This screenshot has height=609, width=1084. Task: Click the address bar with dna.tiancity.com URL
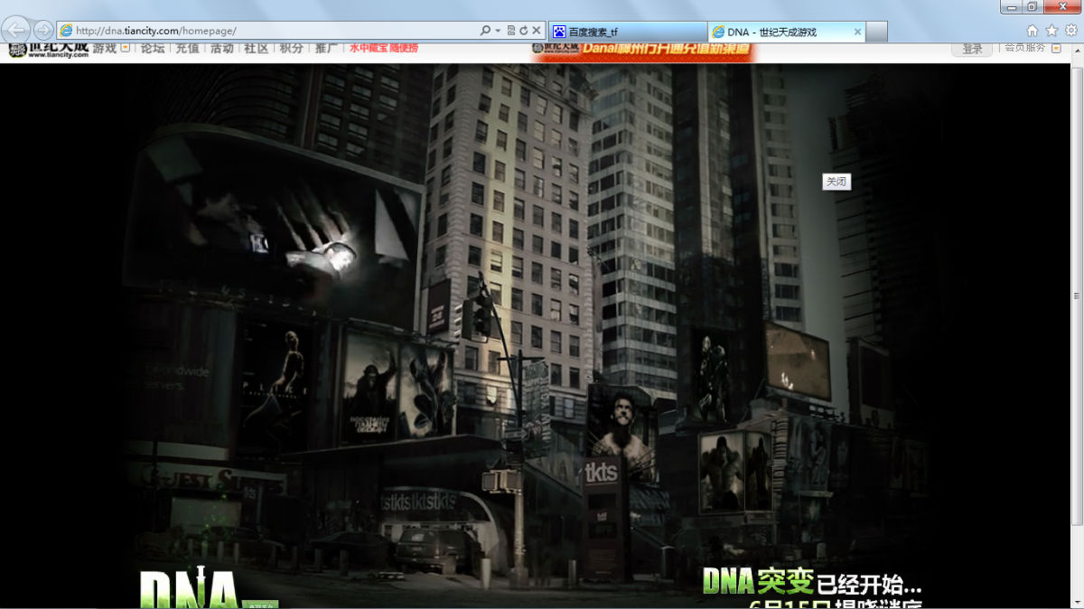click(x=301, y=31)
